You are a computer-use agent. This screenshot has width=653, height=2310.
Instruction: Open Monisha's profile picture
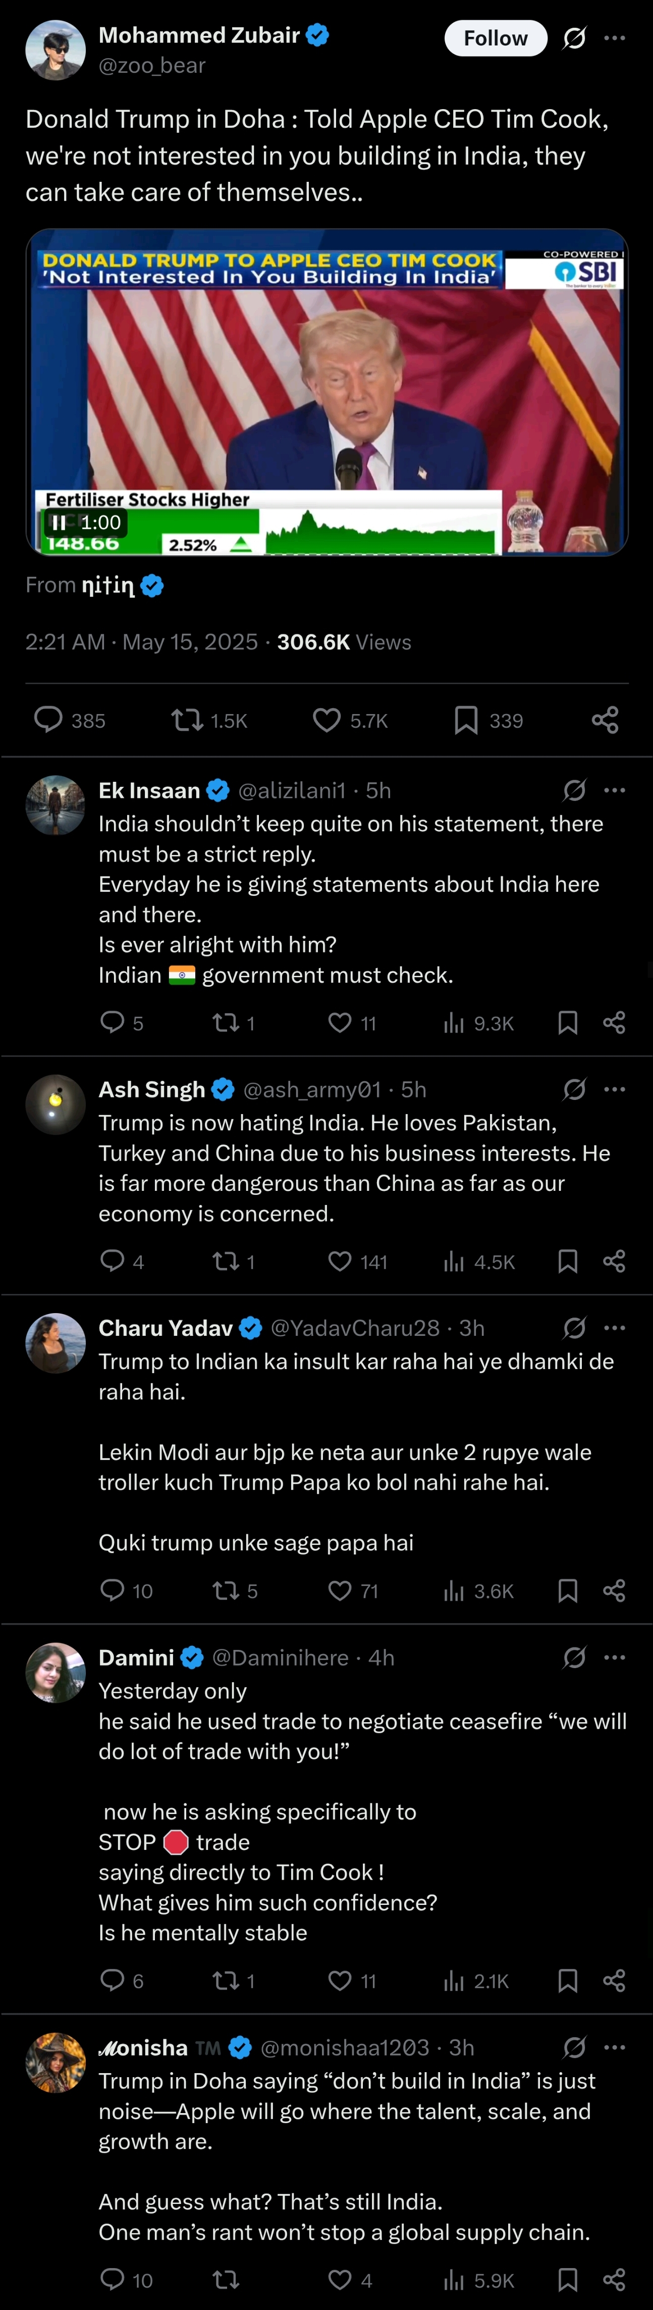(56, 2063)
